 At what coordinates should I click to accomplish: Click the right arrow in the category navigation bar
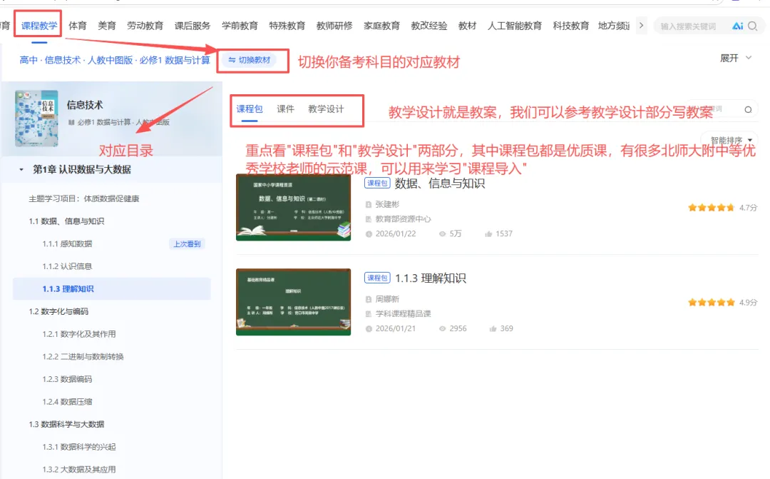coord(641,25)
